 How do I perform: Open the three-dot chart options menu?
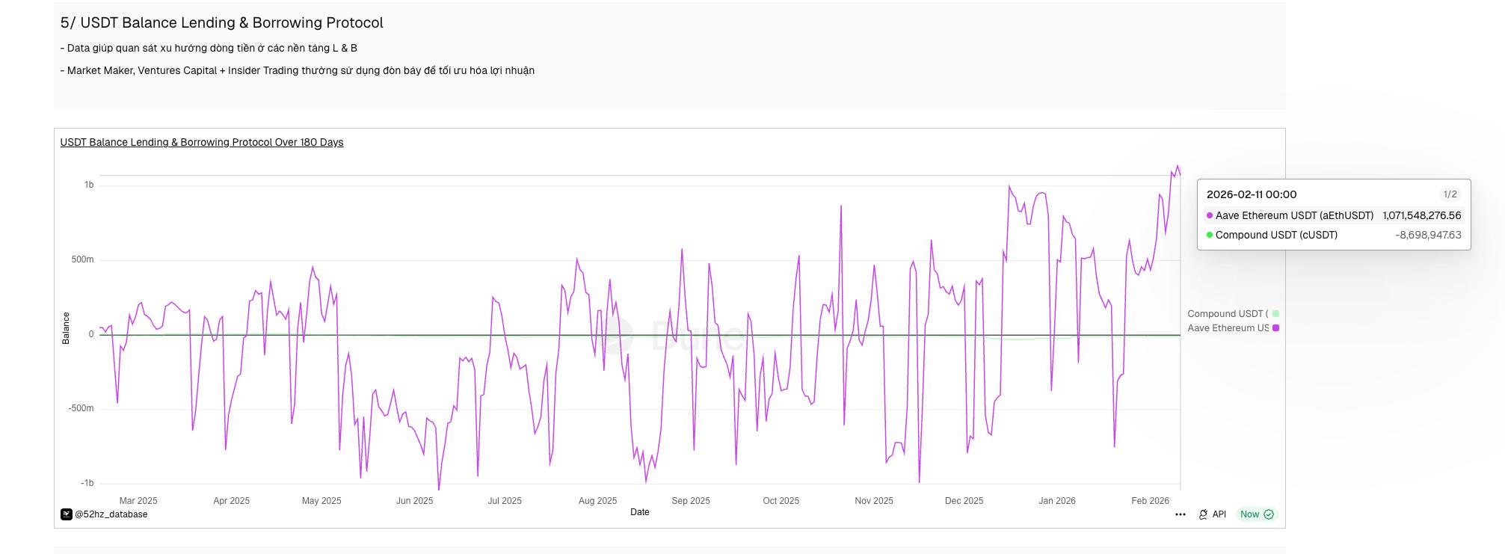(x=1180, y=514)
